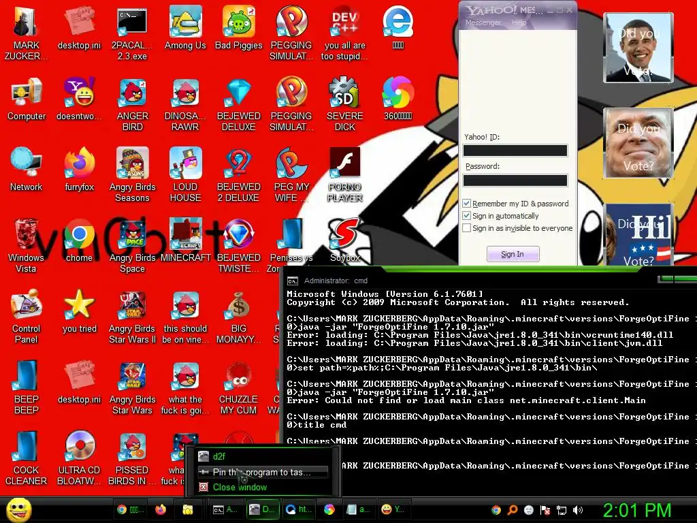Launch Bad Piggies from the desktop
697x523 pixels.
pyautogui.click(x=239, y=27)
